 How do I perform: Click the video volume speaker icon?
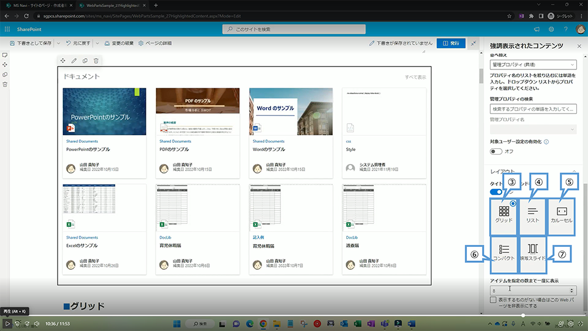[x=36, y=323]
